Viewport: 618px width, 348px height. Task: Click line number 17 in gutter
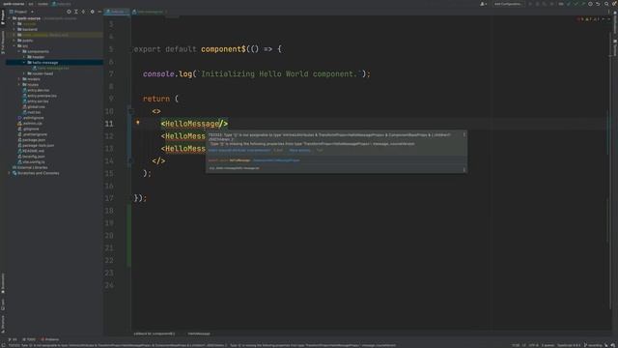click(x=109, y=198)
